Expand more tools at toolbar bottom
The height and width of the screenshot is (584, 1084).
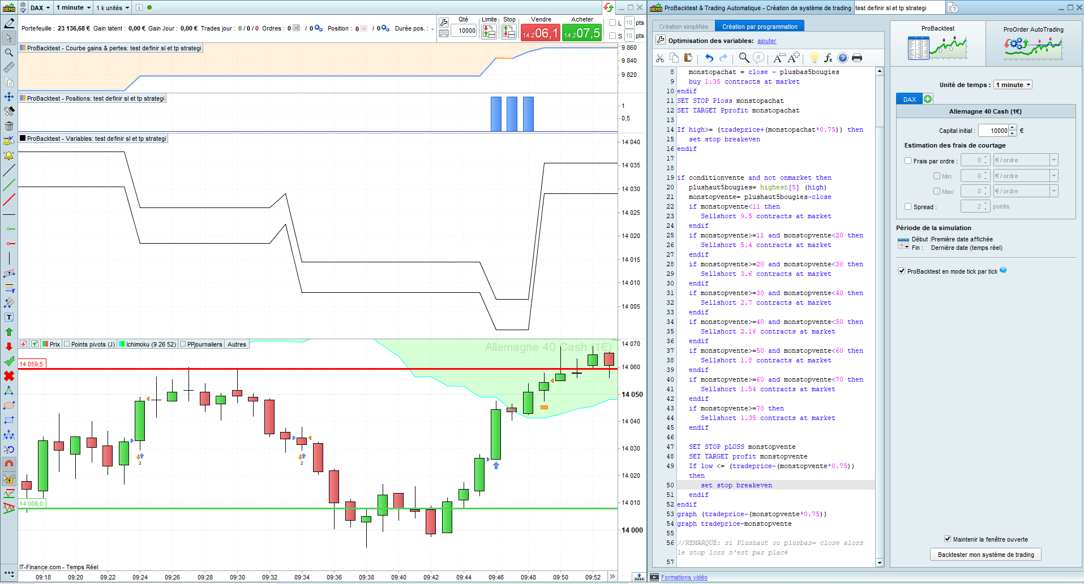click(9, 573)
